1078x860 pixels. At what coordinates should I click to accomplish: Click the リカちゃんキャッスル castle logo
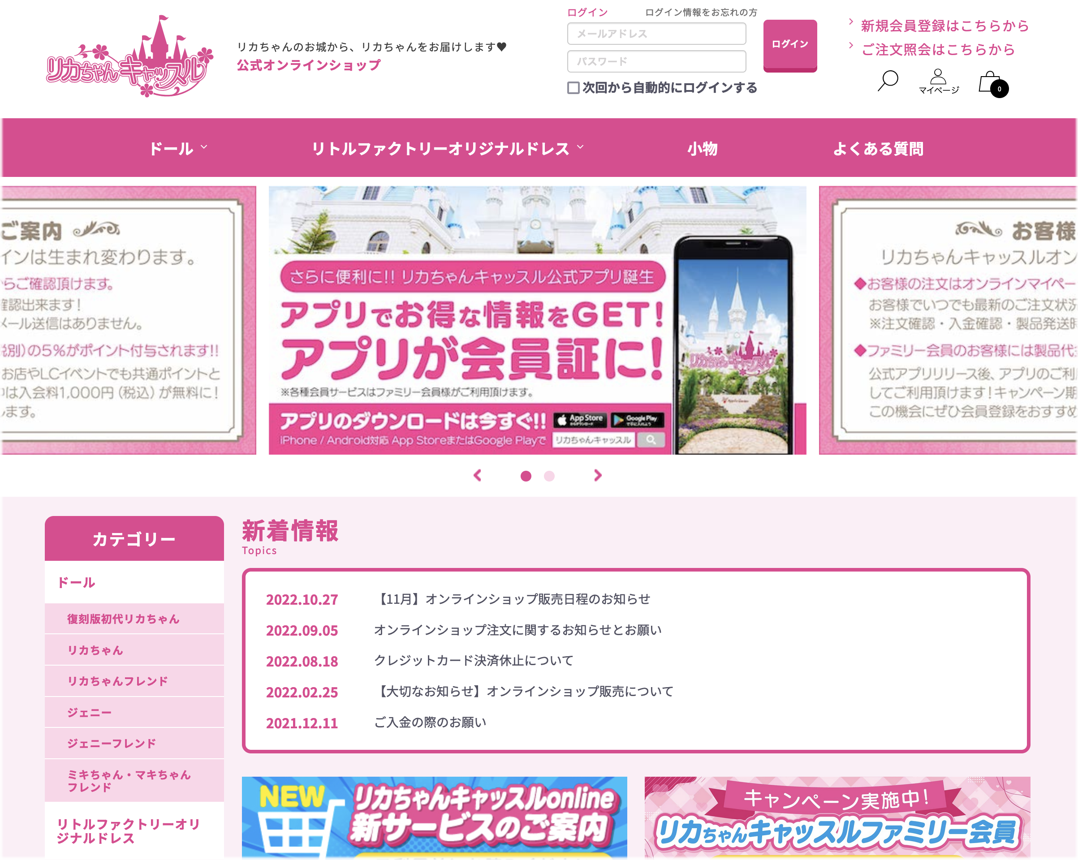click(129, 56)
